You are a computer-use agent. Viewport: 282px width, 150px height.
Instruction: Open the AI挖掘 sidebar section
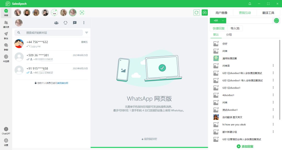click(6, 59)
